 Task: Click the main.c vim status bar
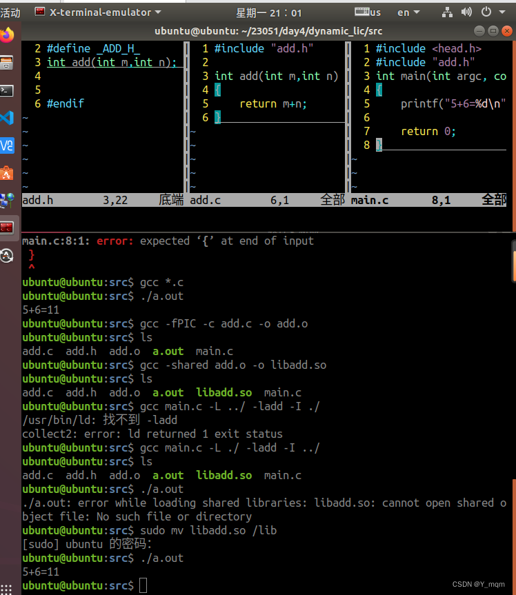coord(428,200)
